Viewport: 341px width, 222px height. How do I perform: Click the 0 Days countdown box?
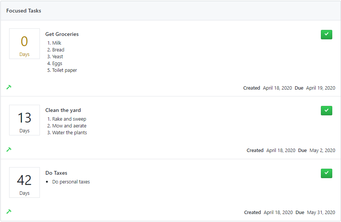[x=24, y=43]
